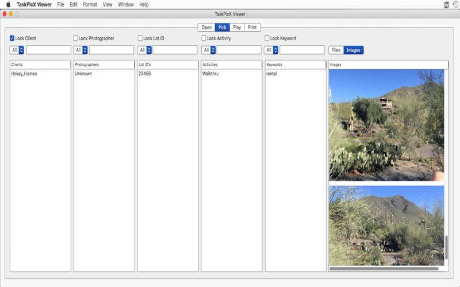Click the Files view button
This screenshot has height=287, width=460.
click(336, 50)
